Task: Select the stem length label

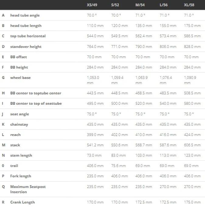Action: point(21,155)
